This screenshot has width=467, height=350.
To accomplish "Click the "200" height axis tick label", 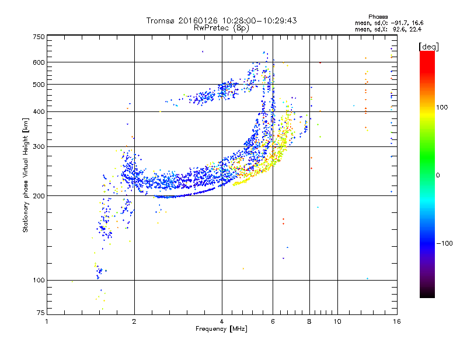I will [39, 196].
